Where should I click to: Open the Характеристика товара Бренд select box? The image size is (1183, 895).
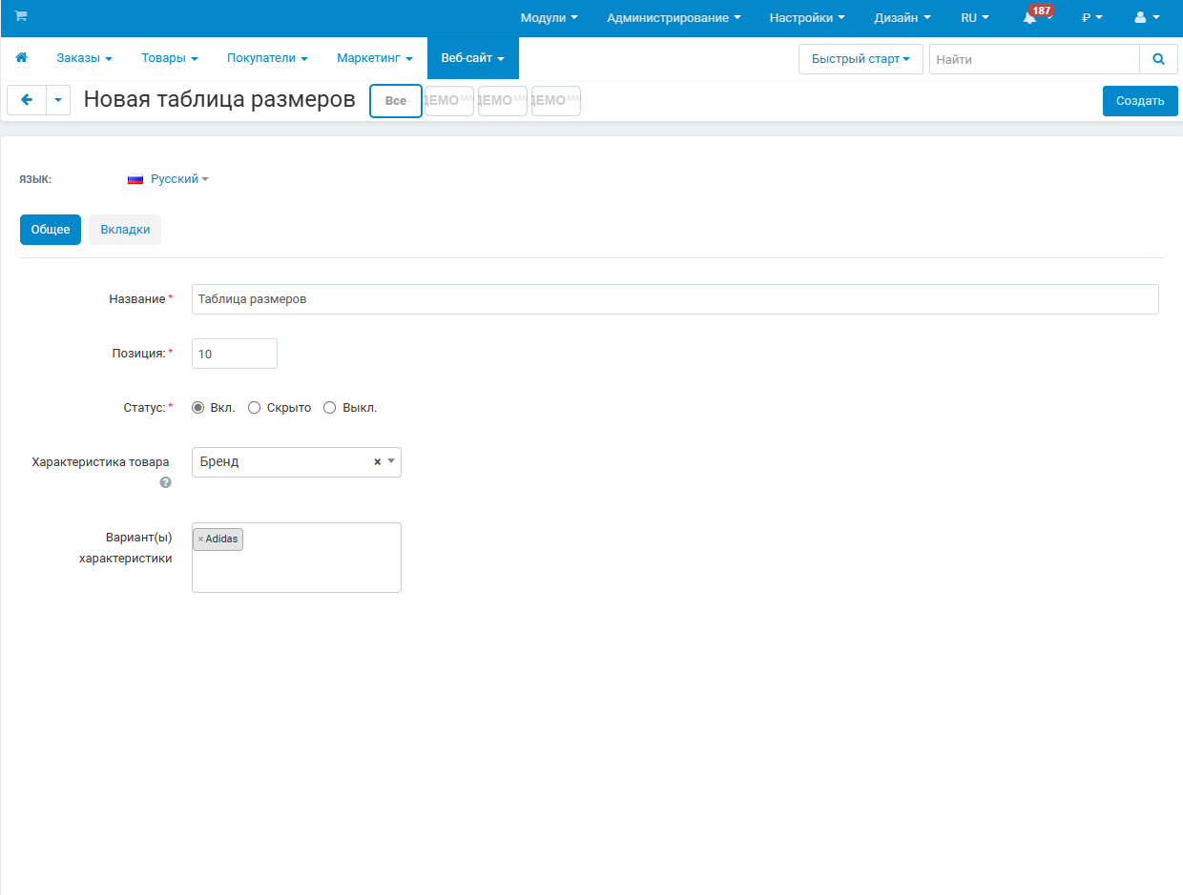pyautogui.click(x=297, y=462)
